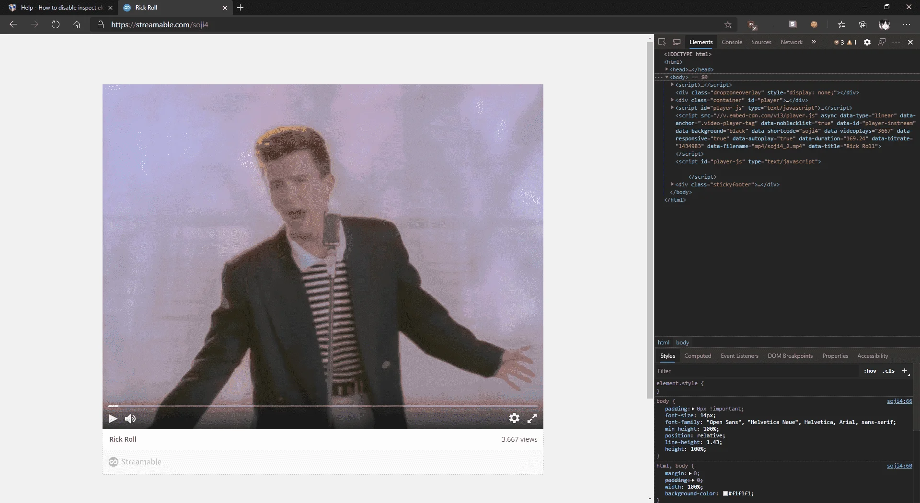The image size is (920, 503).
Task: Send feedback from DevTools
Action: 882,42
